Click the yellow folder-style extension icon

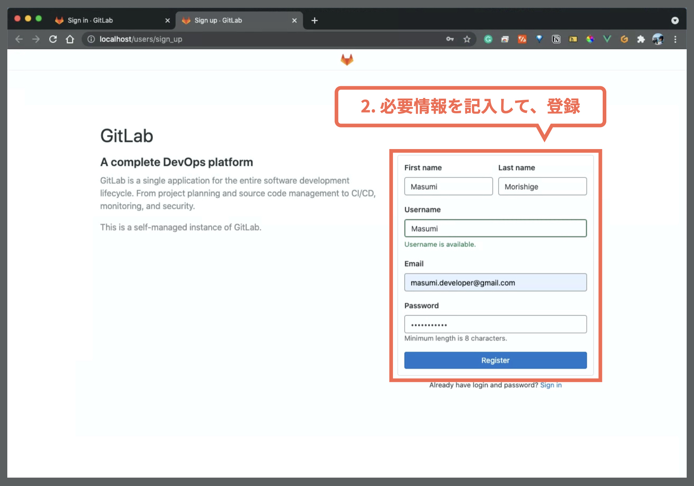tap(573, 39)
